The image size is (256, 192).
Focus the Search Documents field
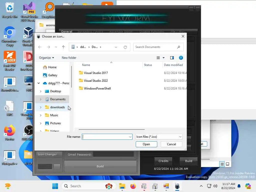coord(158,47)
